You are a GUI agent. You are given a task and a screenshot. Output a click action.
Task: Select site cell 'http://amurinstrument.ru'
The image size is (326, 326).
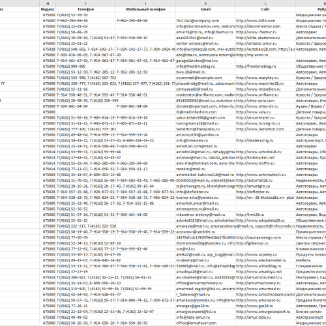(x=265, y=277)
